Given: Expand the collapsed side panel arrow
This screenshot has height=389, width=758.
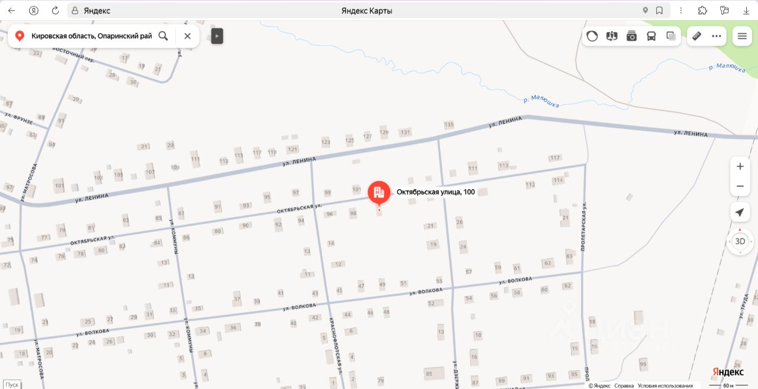Looking at the screenshot, I should (x=217, y=36).
